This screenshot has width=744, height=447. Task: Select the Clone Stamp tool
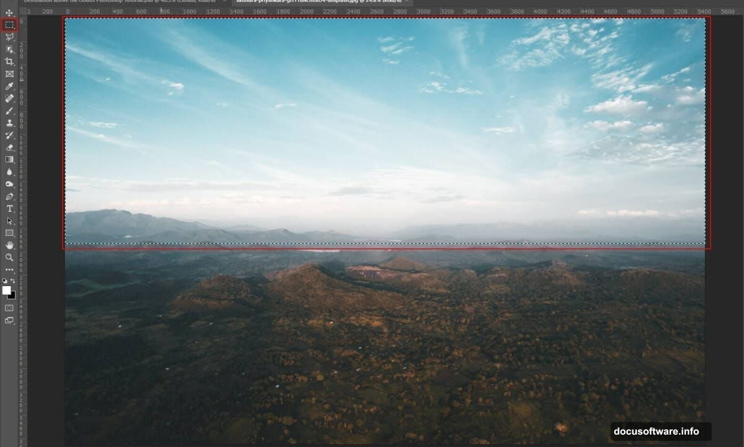tap(9, 123)
